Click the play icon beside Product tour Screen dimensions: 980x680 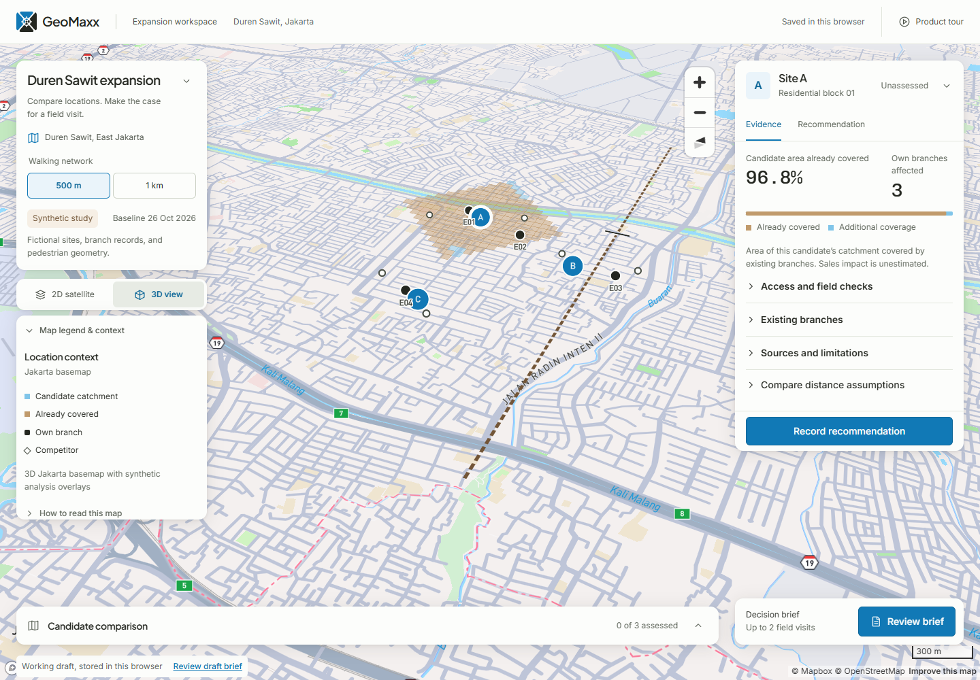[x=904, y=22]
